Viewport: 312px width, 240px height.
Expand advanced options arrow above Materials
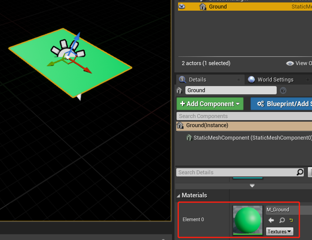point(252,186)
